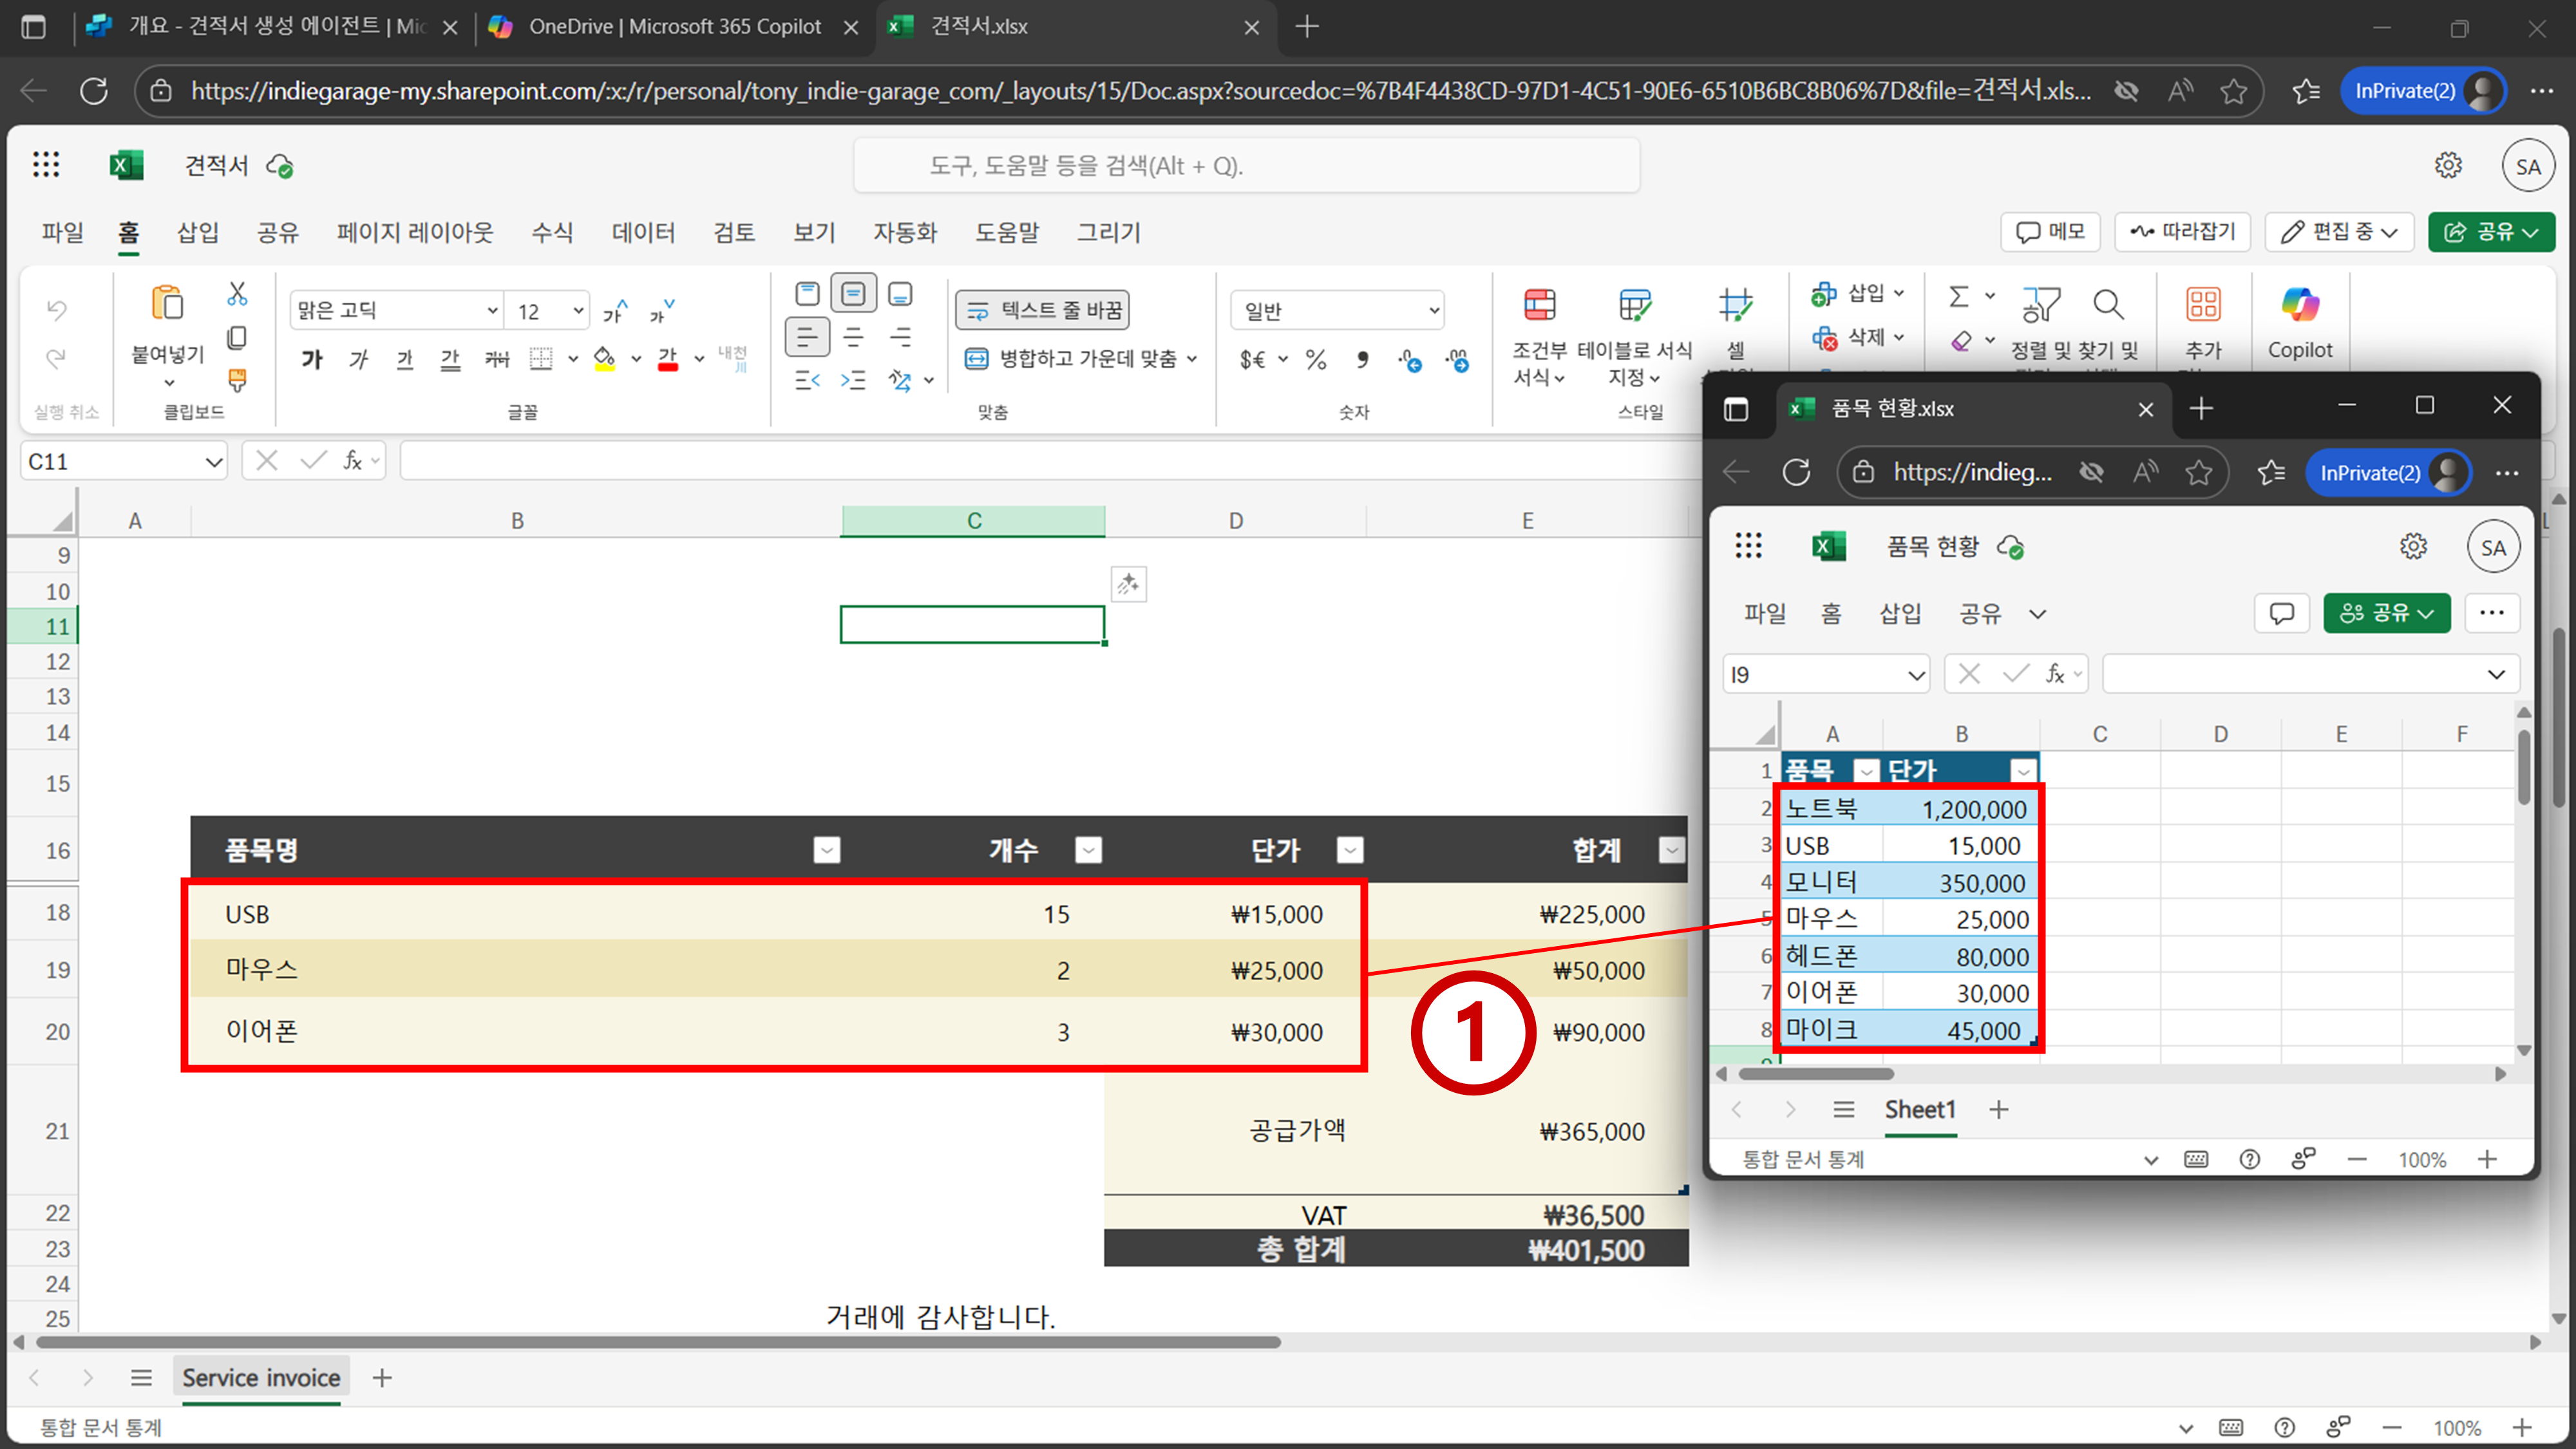The image size is (2576, 1449).
Task: Open the conditional formatting icon
Action: pyautogui.click(x=1539, y=305)
